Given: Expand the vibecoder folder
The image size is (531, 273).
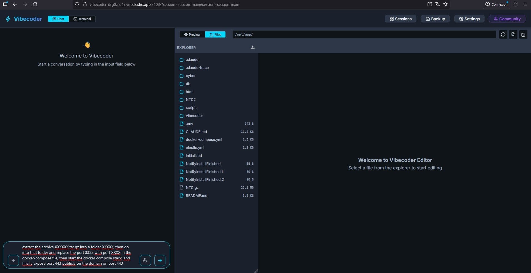Looking at the screenshot, I should (x=194, y=116).
